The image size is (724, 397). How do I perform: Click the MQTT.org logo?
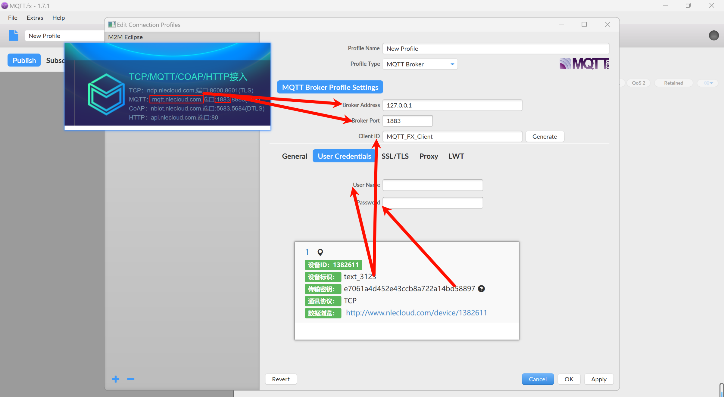tap(584, 64)
